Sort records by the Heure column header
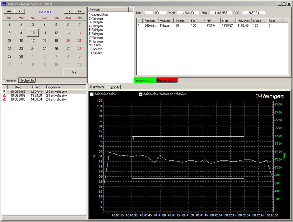Image resolution: width=293 pixels, height=222 pixels. 36,87
